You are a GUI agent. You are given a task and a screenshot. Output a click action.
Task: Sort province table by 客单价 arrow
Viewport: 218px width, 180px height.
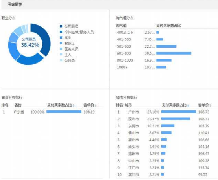coord(96,105)
